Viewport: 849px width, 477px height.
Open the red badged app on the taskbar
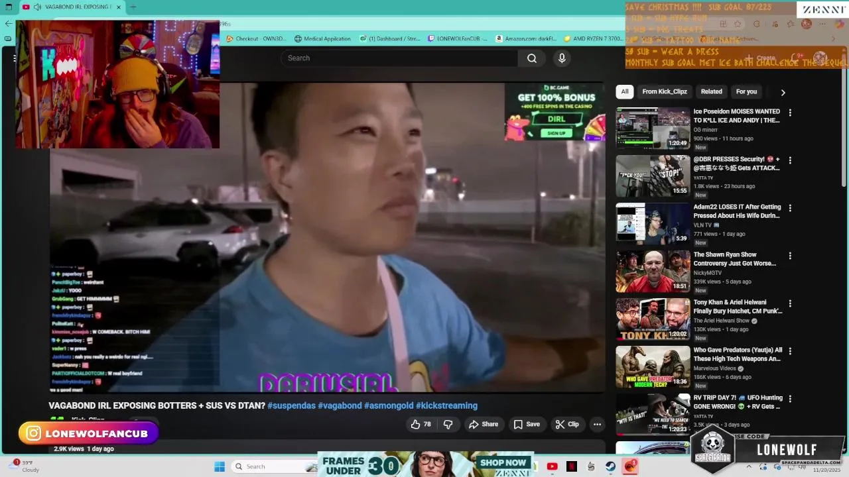(x=630, y=466)
